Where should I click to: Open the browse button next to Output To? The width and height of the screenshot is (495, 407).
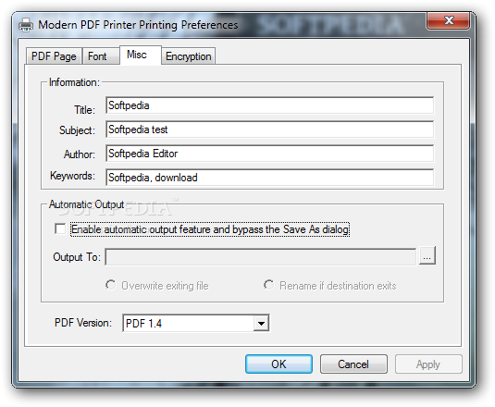[x=427, y=255]
